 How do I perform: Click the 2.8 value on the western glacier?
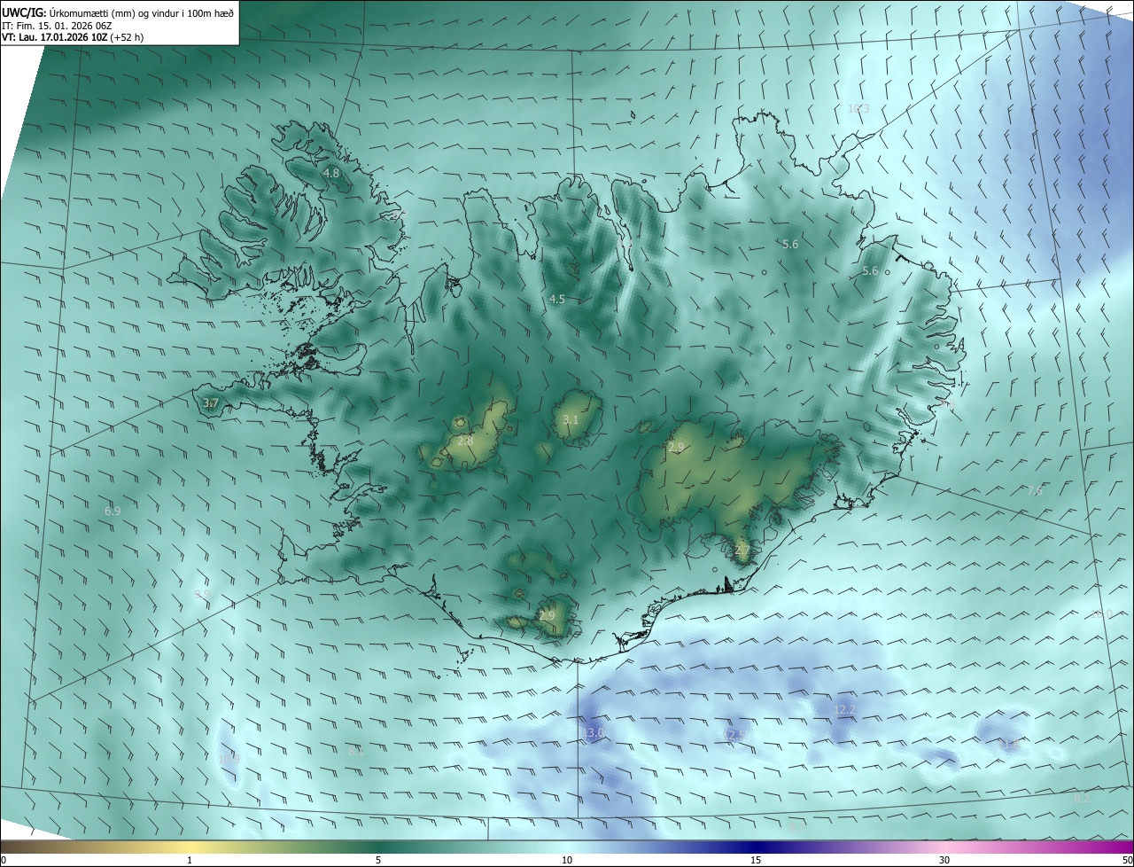click(x=465, y=441)
